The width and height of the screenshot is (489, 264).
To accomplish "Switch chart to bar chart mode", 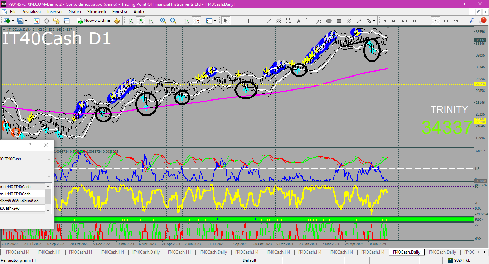I will point(131,21).
